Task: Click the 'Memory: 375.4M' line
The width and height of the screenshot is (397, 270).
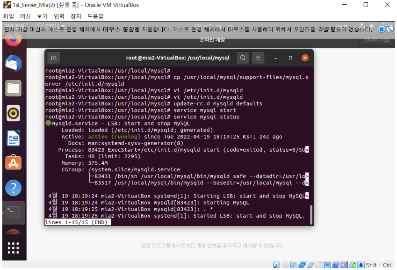Action: [85, 163]
